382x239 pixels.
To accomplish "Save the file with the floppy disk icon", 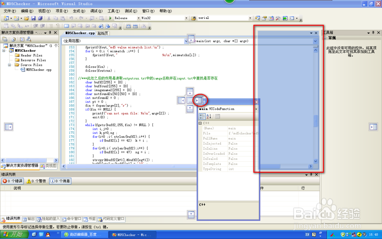I will point(33,18).
